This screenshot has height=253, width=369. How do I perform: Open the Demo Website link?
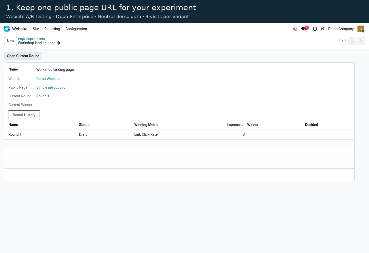48,79
